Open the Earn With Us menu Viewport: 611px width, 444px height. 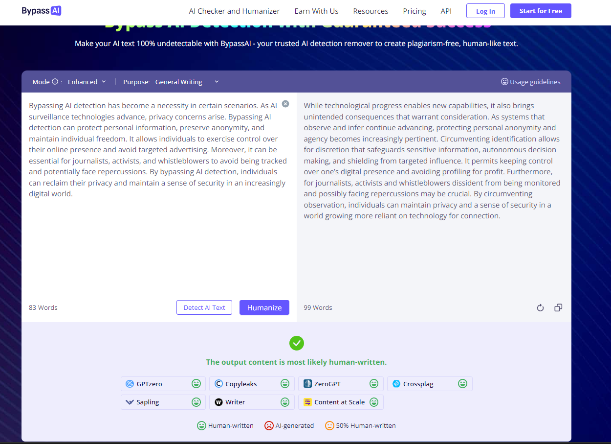tap(316, 11)
